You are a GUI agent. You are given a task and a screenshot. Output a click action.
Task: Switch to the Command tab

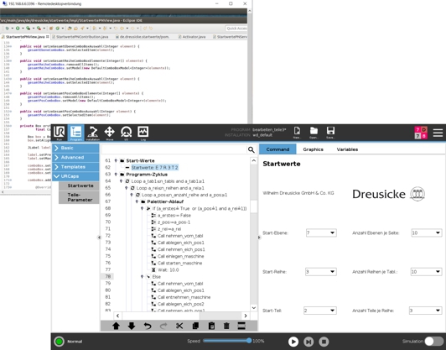[x=277, y=149]
